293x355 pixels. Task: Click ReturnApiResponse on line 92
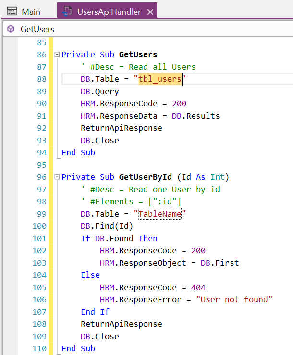[x=122, y=128]
